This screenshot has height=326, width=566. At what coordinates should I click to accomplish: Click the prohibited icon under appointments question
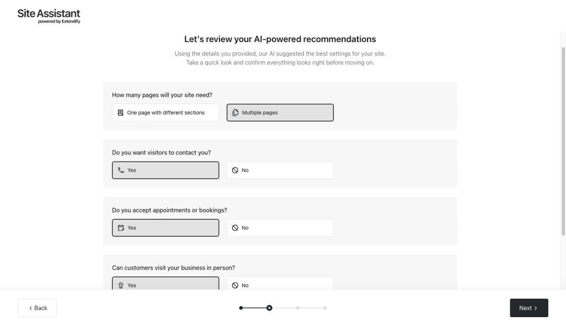click(x=235, y=228)
